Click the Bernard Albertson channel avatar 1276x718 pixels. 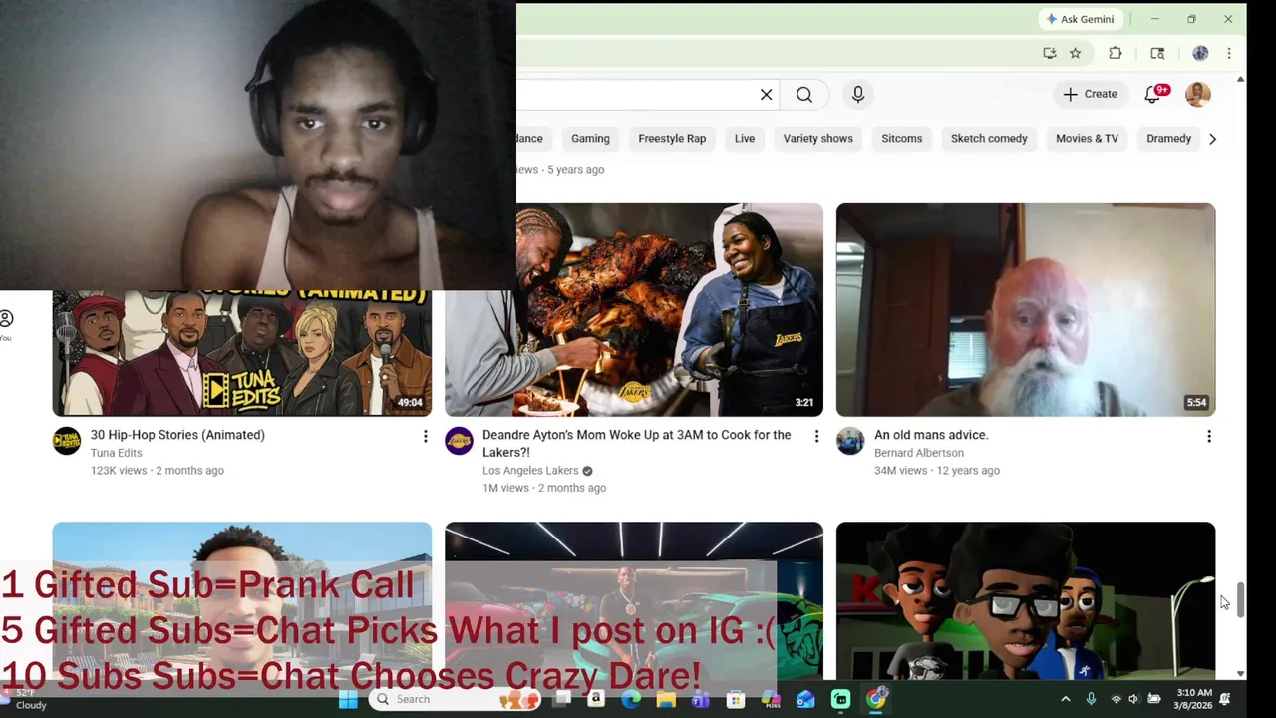click(850, 441)
